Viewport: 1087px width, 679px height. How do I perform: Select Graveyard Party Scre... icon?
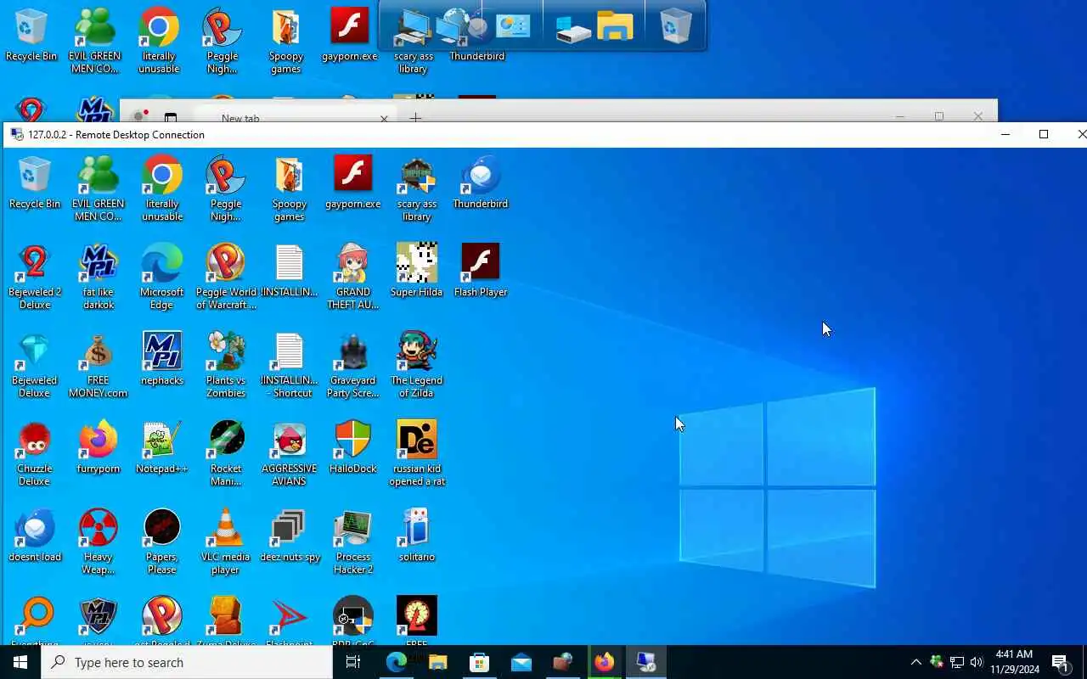pos(353,365)
